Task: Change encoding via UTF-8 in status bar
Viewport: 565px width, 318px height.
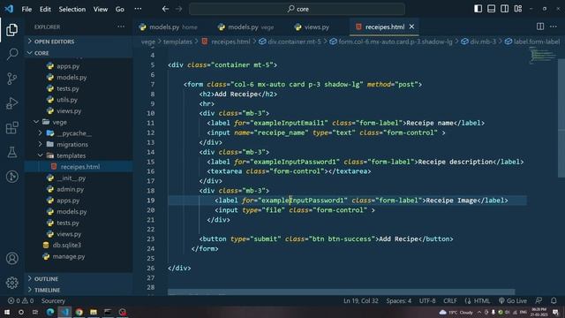Action: tap(427, 300)
